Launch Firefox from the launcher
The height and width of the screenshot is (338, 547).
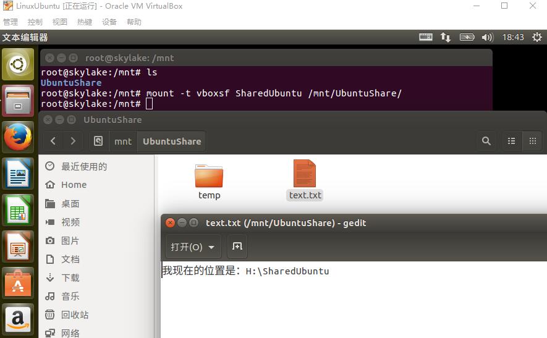coord(18,137)
